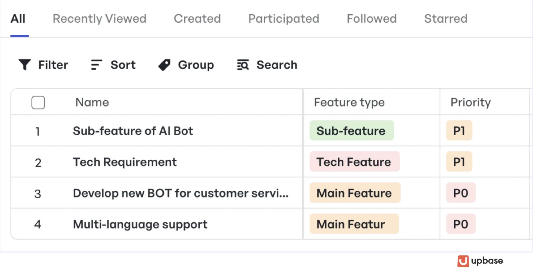Go to the Participated tab
Screen dimensions: 533x276
(284, 19)
